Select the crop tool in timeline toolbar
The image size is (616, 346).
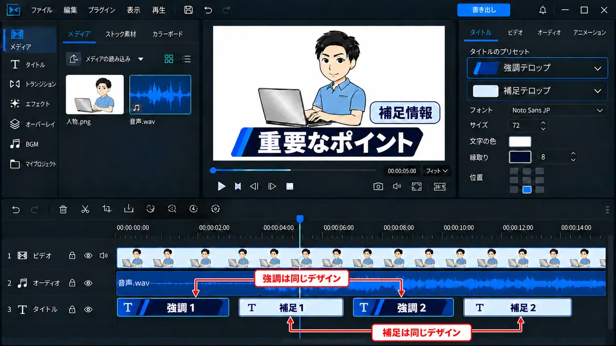[x=107, y=209]
